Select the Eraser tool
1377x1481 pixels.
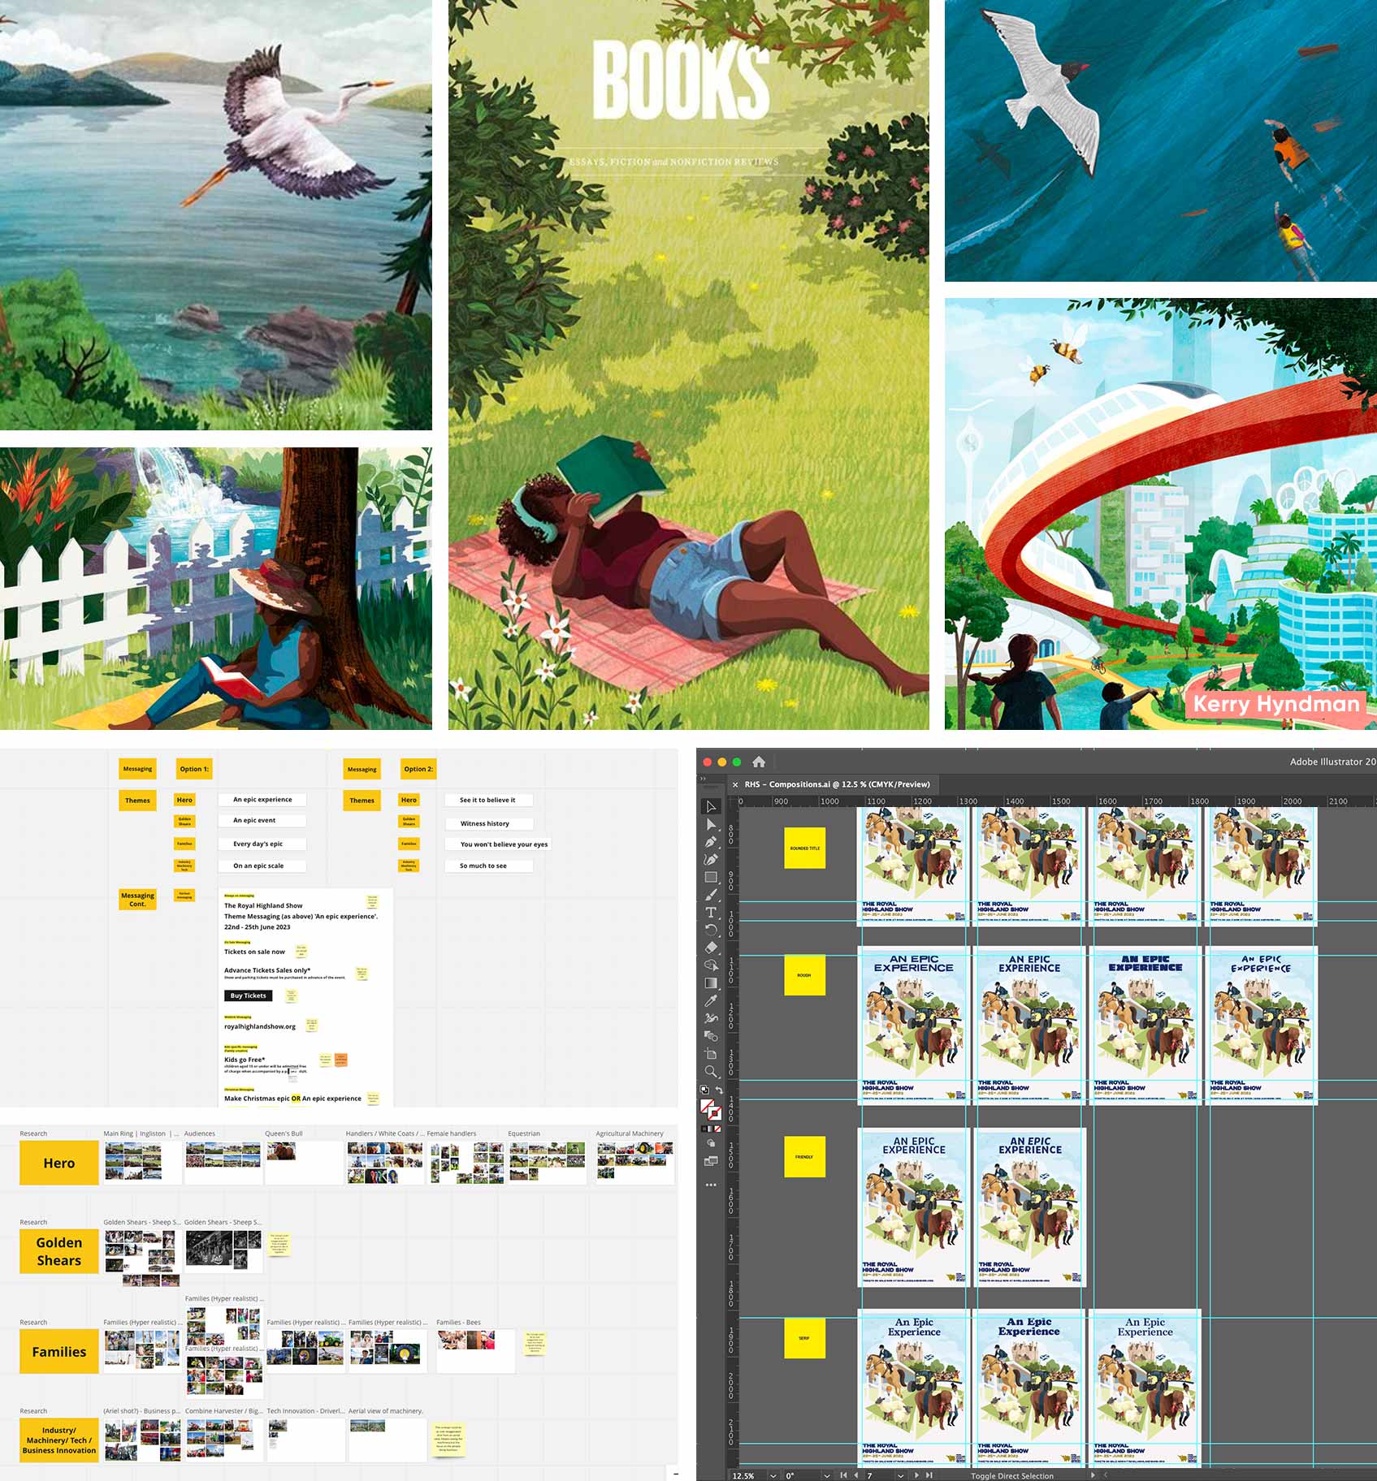(711, 948)
